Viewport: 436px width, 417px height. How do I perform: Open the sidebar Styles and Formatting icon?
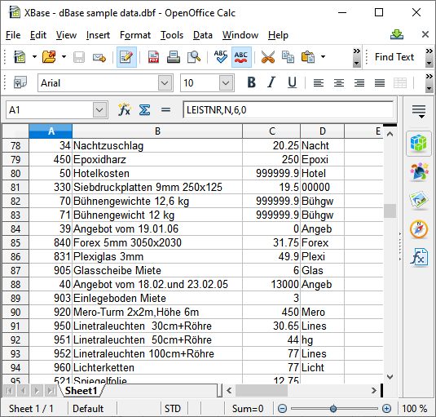[419, 171]
